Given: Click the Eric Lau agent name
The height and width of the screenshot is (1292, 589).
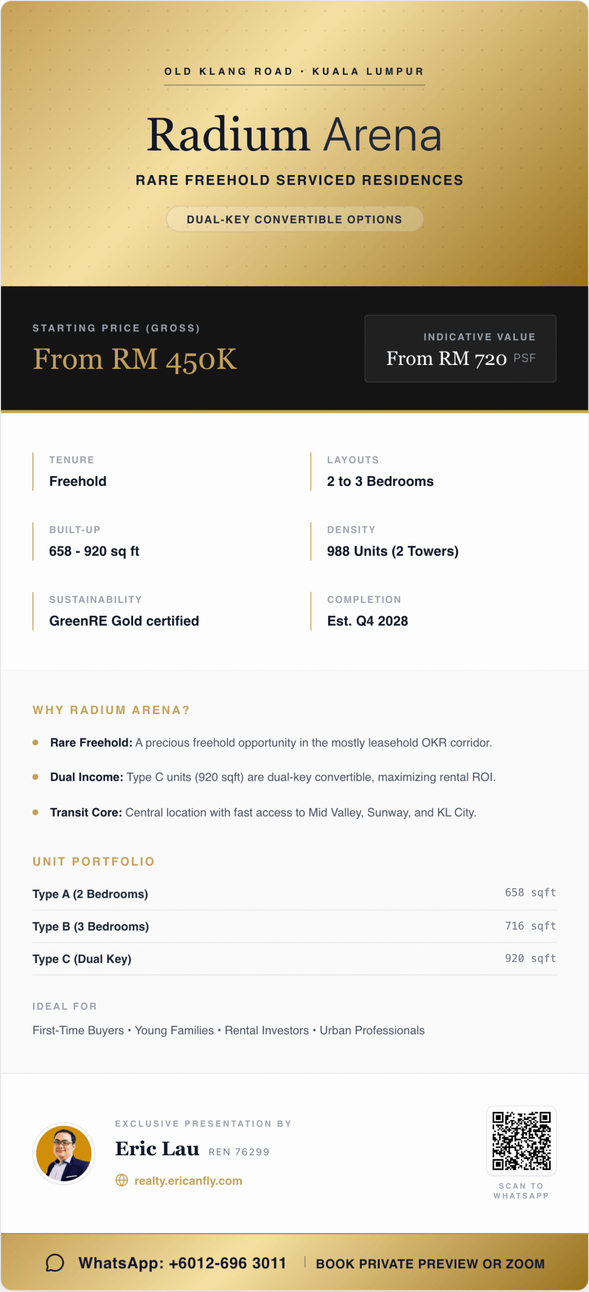Looking at the screenshot, I should (157, 1149).
